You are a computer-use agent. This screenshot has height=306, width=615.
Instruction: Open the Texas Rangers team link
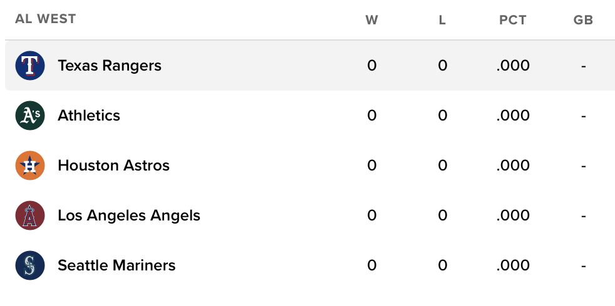point(110,66)
